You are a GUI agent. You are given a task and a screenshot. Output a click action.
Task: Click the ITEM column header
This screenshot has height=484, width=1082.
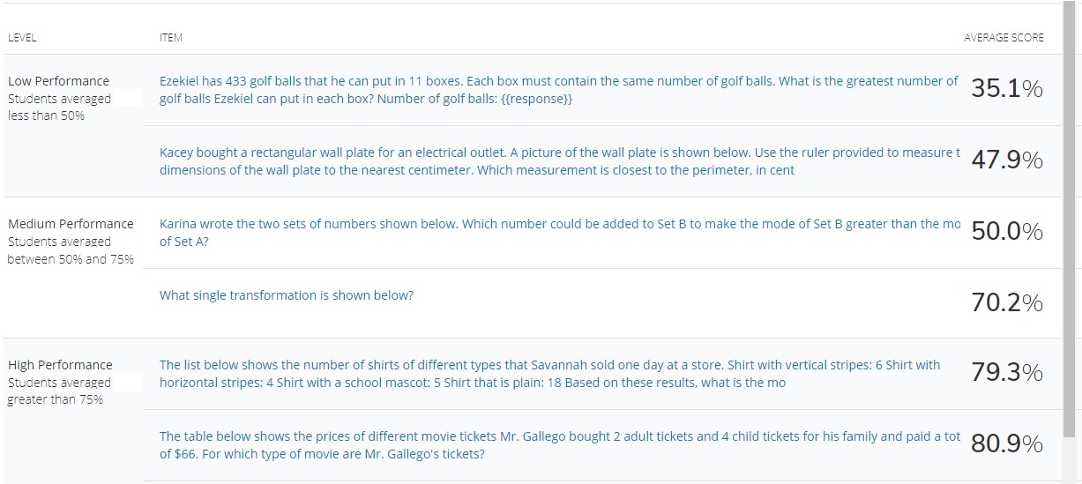click(171, 38)
